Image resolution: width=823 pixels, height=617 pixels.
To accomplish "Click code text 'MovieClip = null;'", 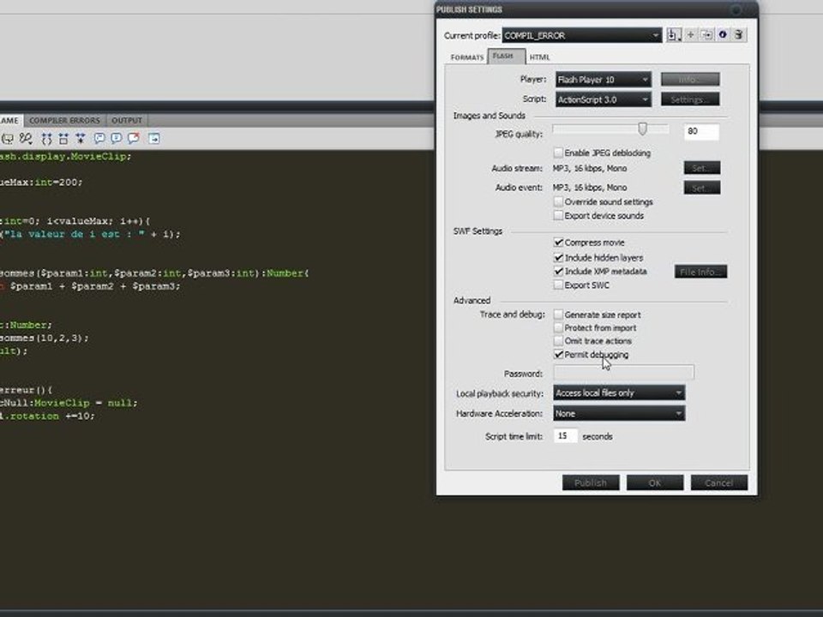I will point(86,403).
